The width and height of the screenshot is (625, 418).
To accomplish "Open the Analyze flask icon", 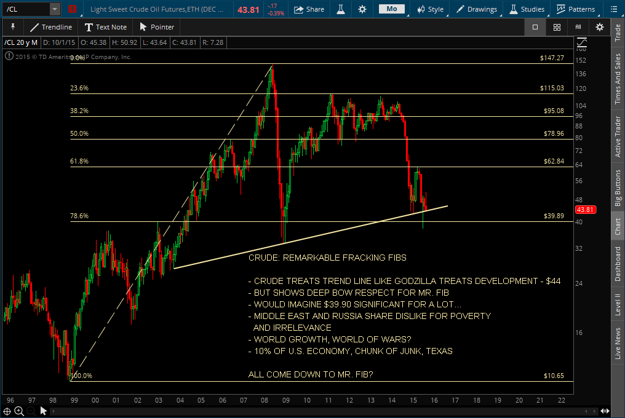I will click(x=341, y=9).
